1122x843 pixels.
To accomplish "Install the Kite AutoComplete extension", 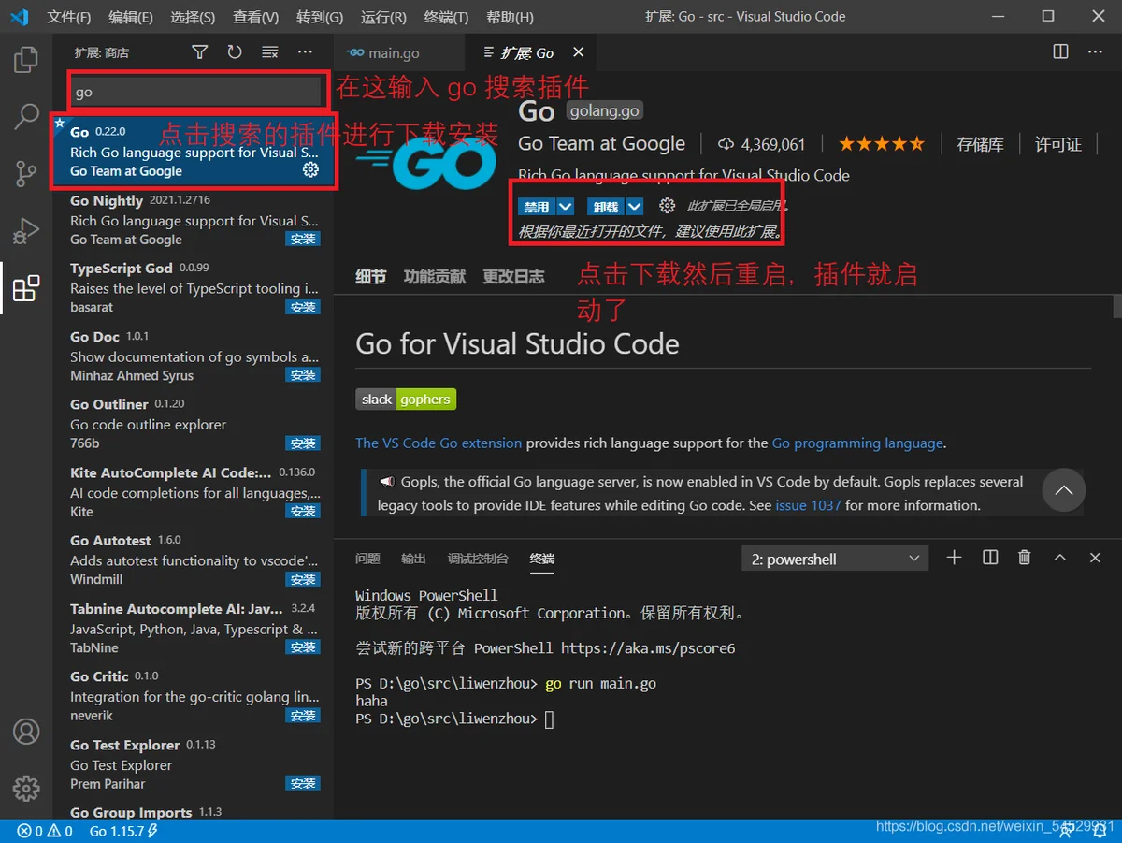I will pyautogui.click(x=303, y=512).
